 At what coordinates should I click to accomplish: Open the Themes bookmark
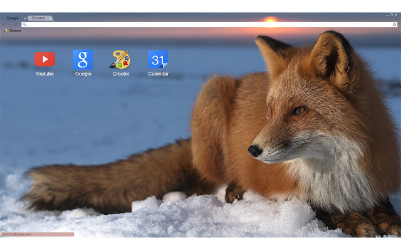[x=13, y=31]
